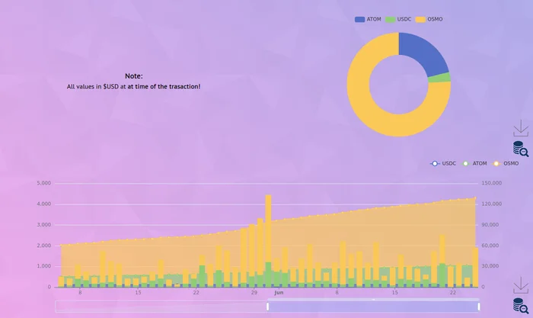Toggle USDC series in bar chart legend
The height and width of the screenshot is (318, 533).
coord(443,163)
